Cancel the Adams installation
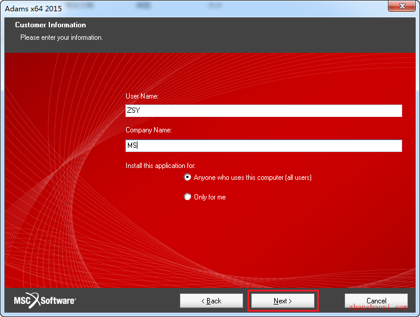 pyautogui.click(x=376, y=301)
